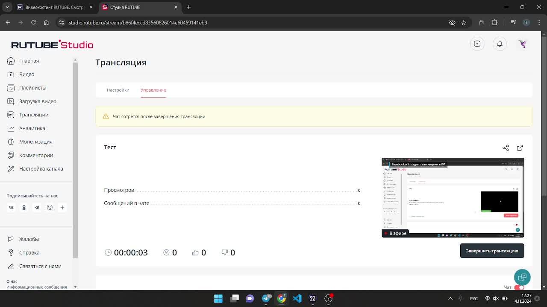
Task: Open Visual Studio Code from taskbar
Action: [297, 298]
